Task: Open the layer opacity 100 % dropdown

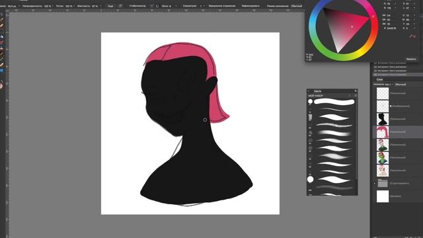Action: click(389, 85)
